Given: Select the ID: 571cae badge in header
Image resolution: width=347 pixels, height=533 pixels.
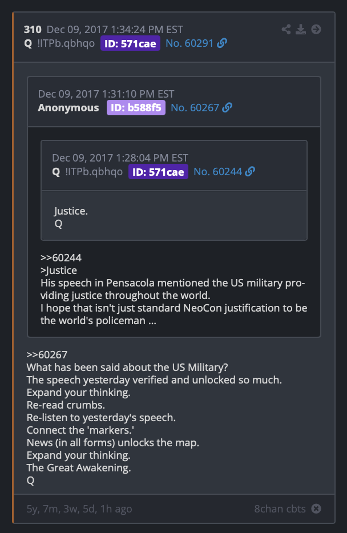Looking at the screenshot, I should pyautogui.click(x=130, y=43).
